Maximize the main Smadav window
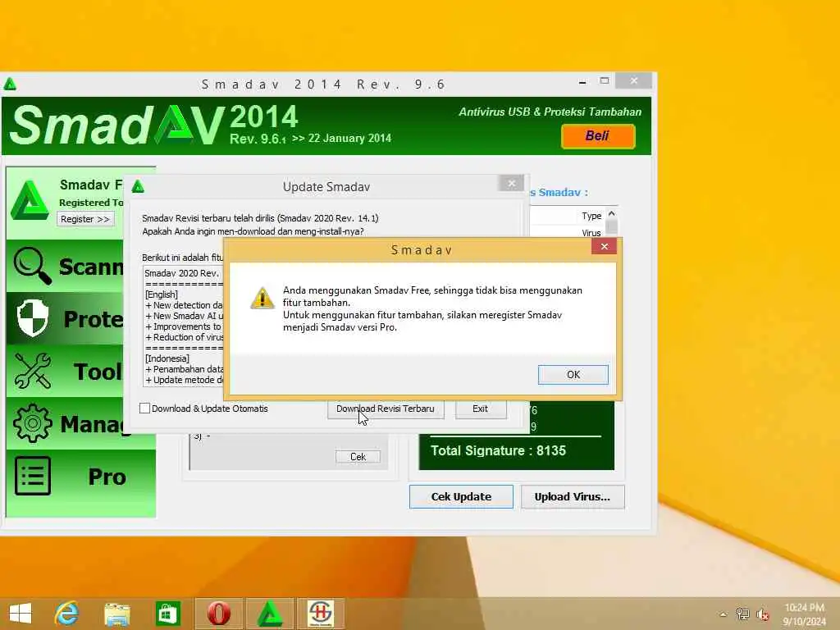 [x=605, y=81]
